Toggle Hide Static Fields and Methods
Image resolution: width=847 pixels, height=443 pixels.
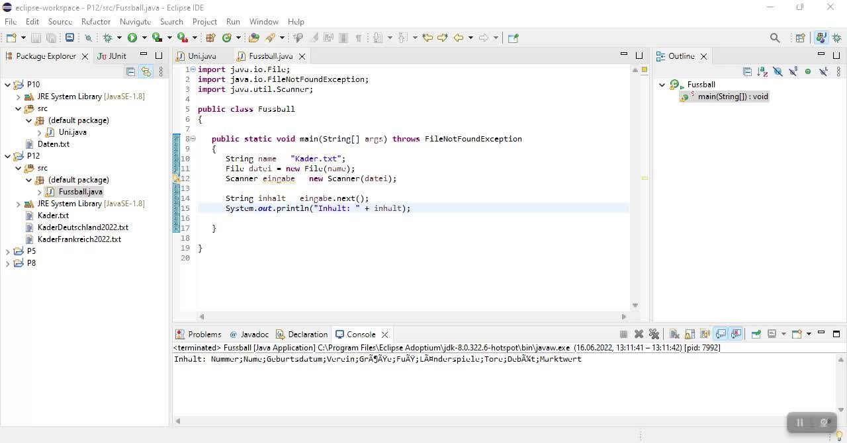[793, 71]
